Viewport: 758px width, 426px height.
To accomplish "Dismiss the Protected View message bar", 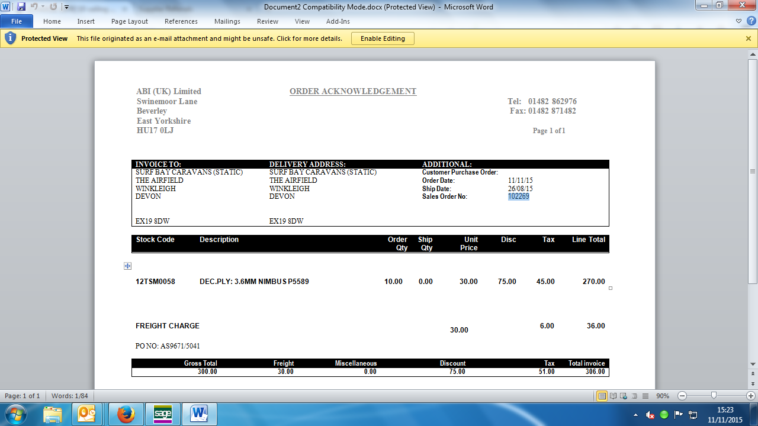I will [749, 38].
